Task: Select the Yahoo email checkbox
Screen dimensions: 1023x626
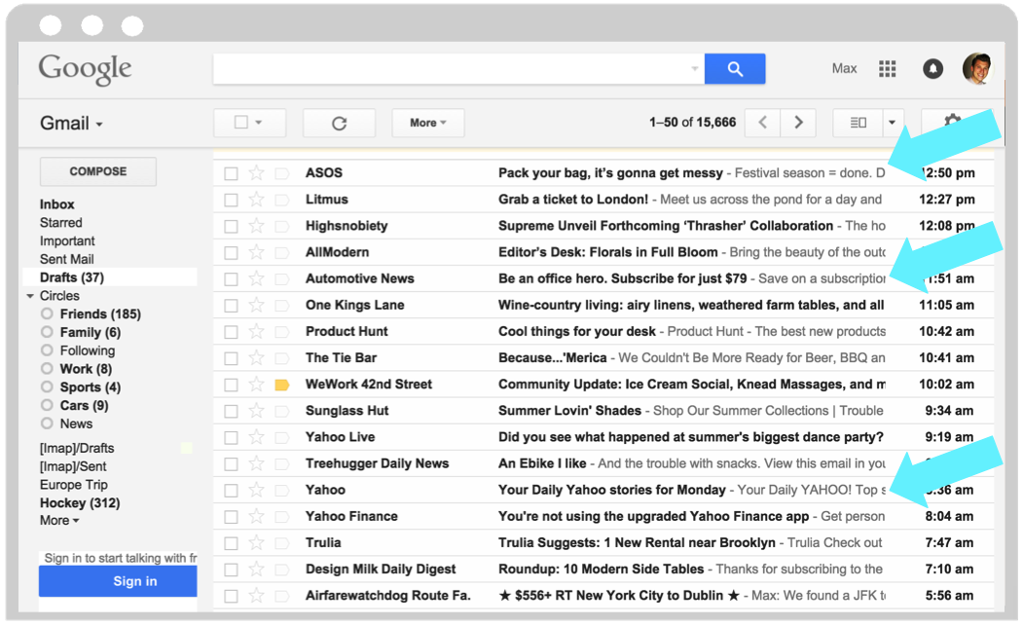Action: [x=231, y=491]
